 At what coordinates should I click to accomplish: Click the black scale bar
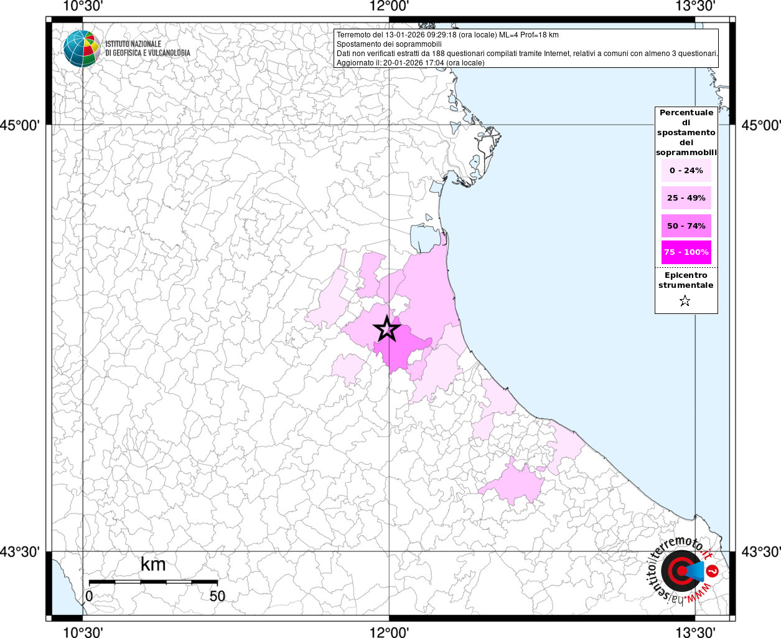[153, 582]
